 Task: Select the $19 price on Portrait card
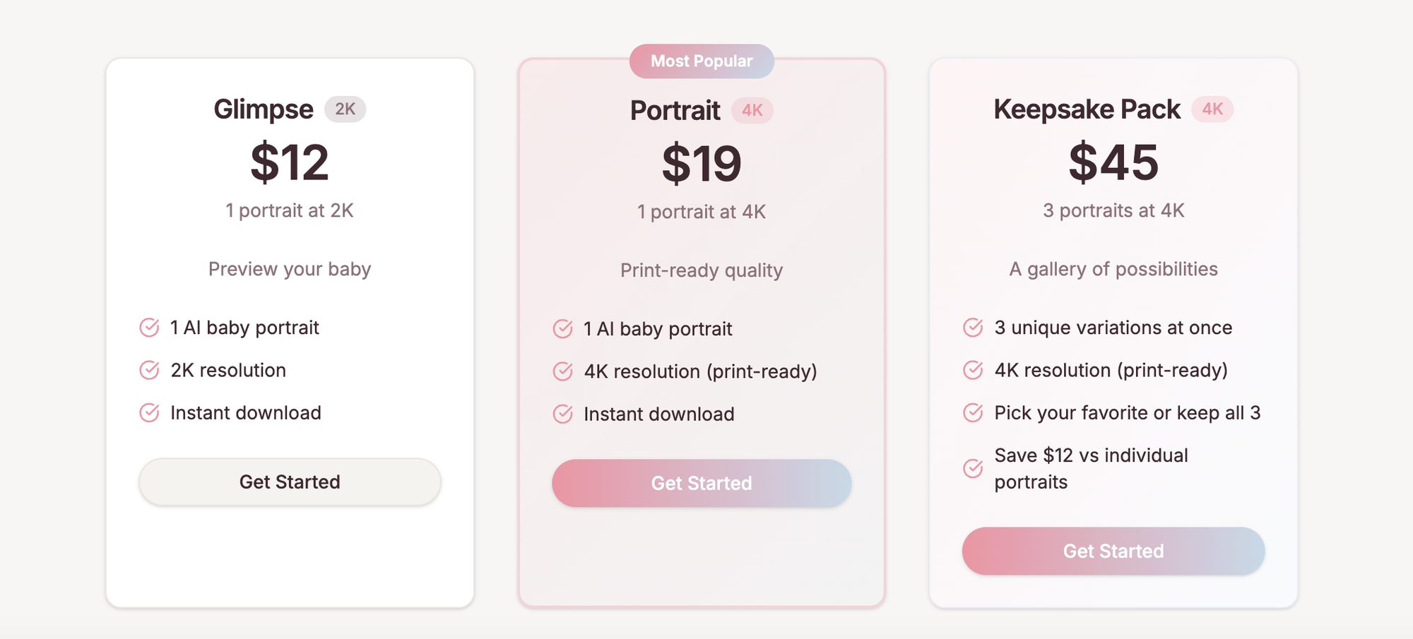702,164
